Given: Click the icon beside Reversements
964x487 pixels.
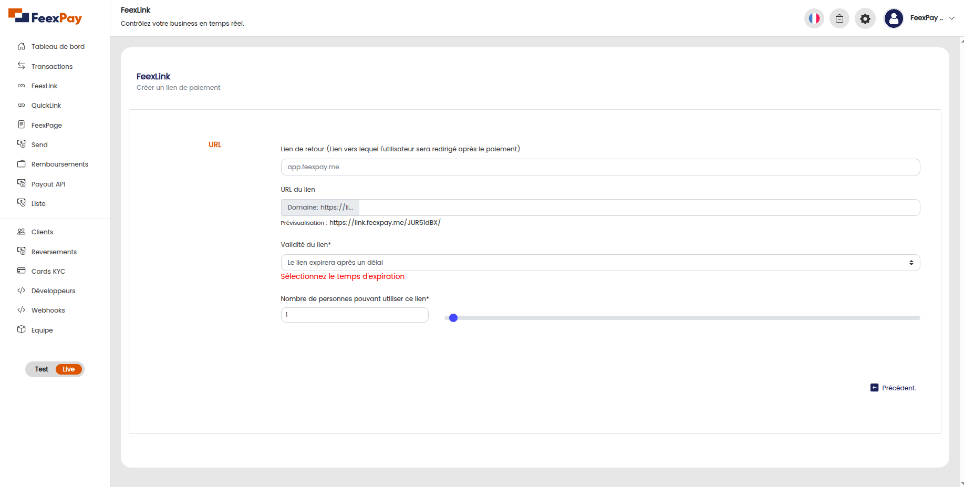Looking at the screenshot, I should [22, 251].
